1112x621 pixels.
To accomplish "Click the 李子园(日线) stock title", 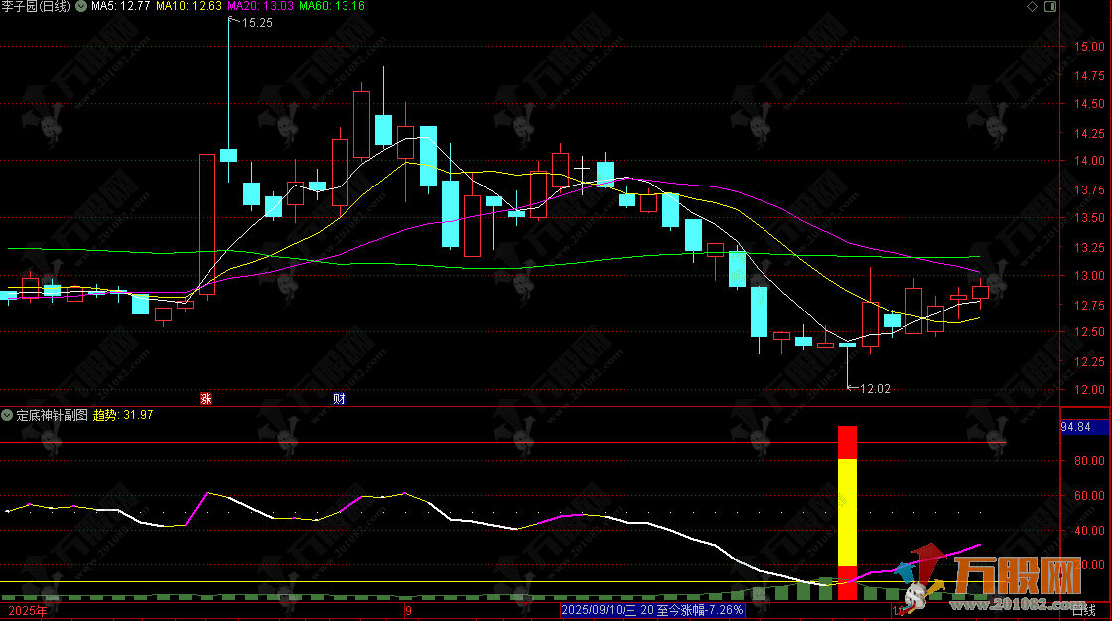I will click(36, 7).
